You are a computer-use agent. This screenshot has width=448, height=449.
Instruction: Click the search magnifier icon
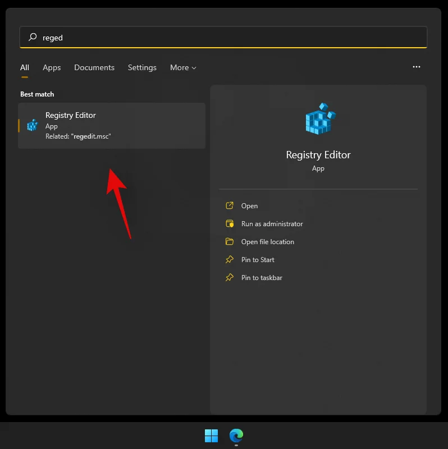point(33,37)
